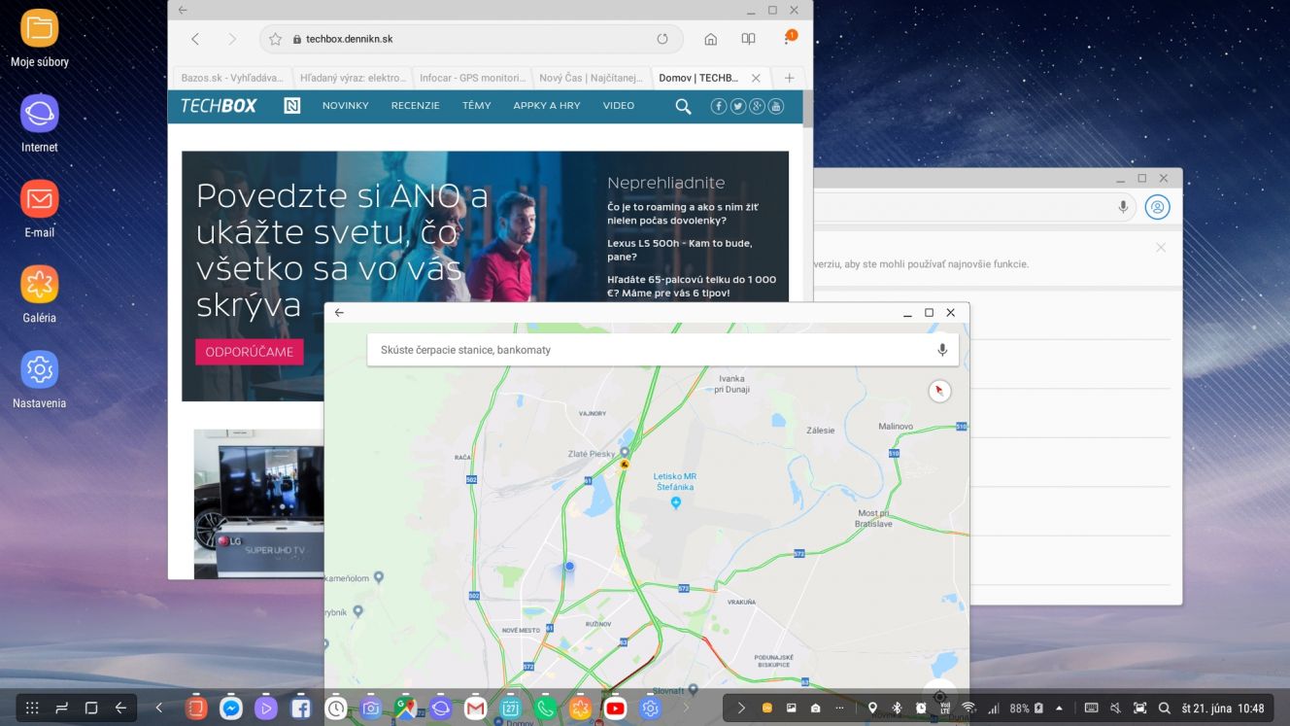The width and height of the screenshot is (1290, 726).
Task: Open Techbox Twitter social icon
Action: [x=738, y=107]
